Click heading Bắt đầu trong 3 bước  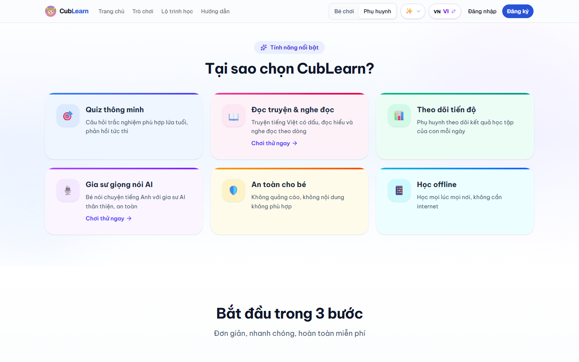tap(289, 313)
